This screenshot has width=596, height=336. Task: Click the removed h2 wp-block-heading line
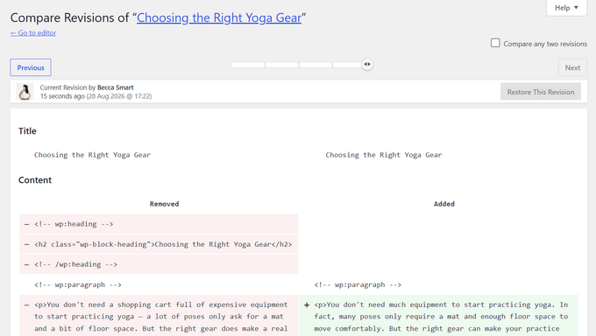[x=159, y=244]
